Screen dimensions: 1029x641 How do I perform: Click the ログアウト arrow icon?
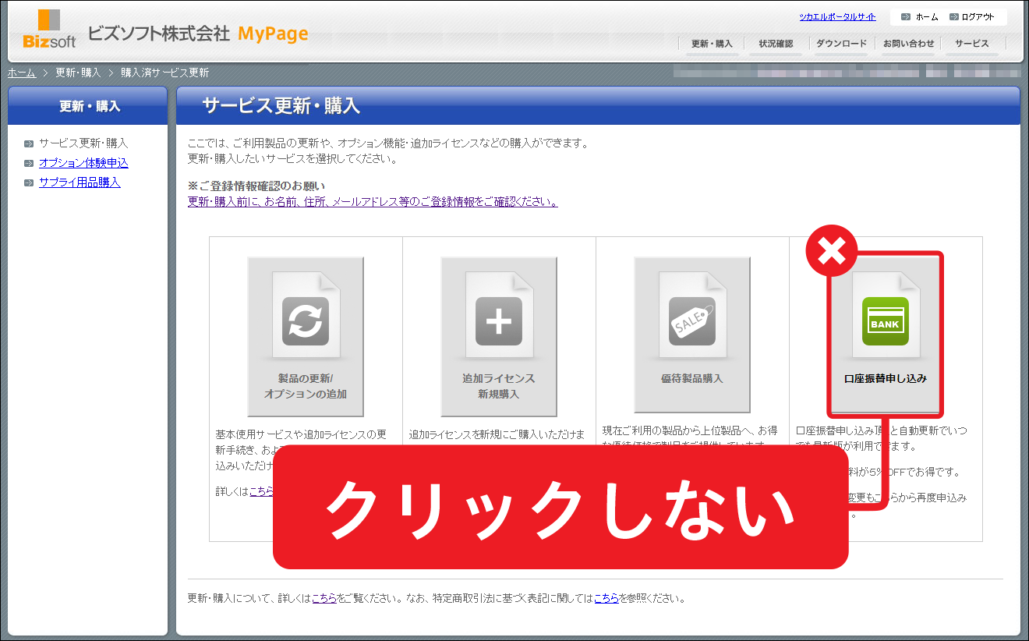point(954,16)
